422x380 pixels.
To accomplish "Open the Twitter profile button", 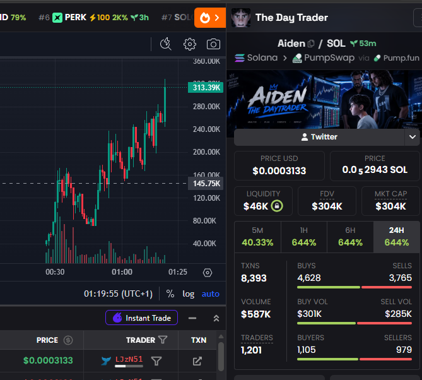I will click(319, 137).
